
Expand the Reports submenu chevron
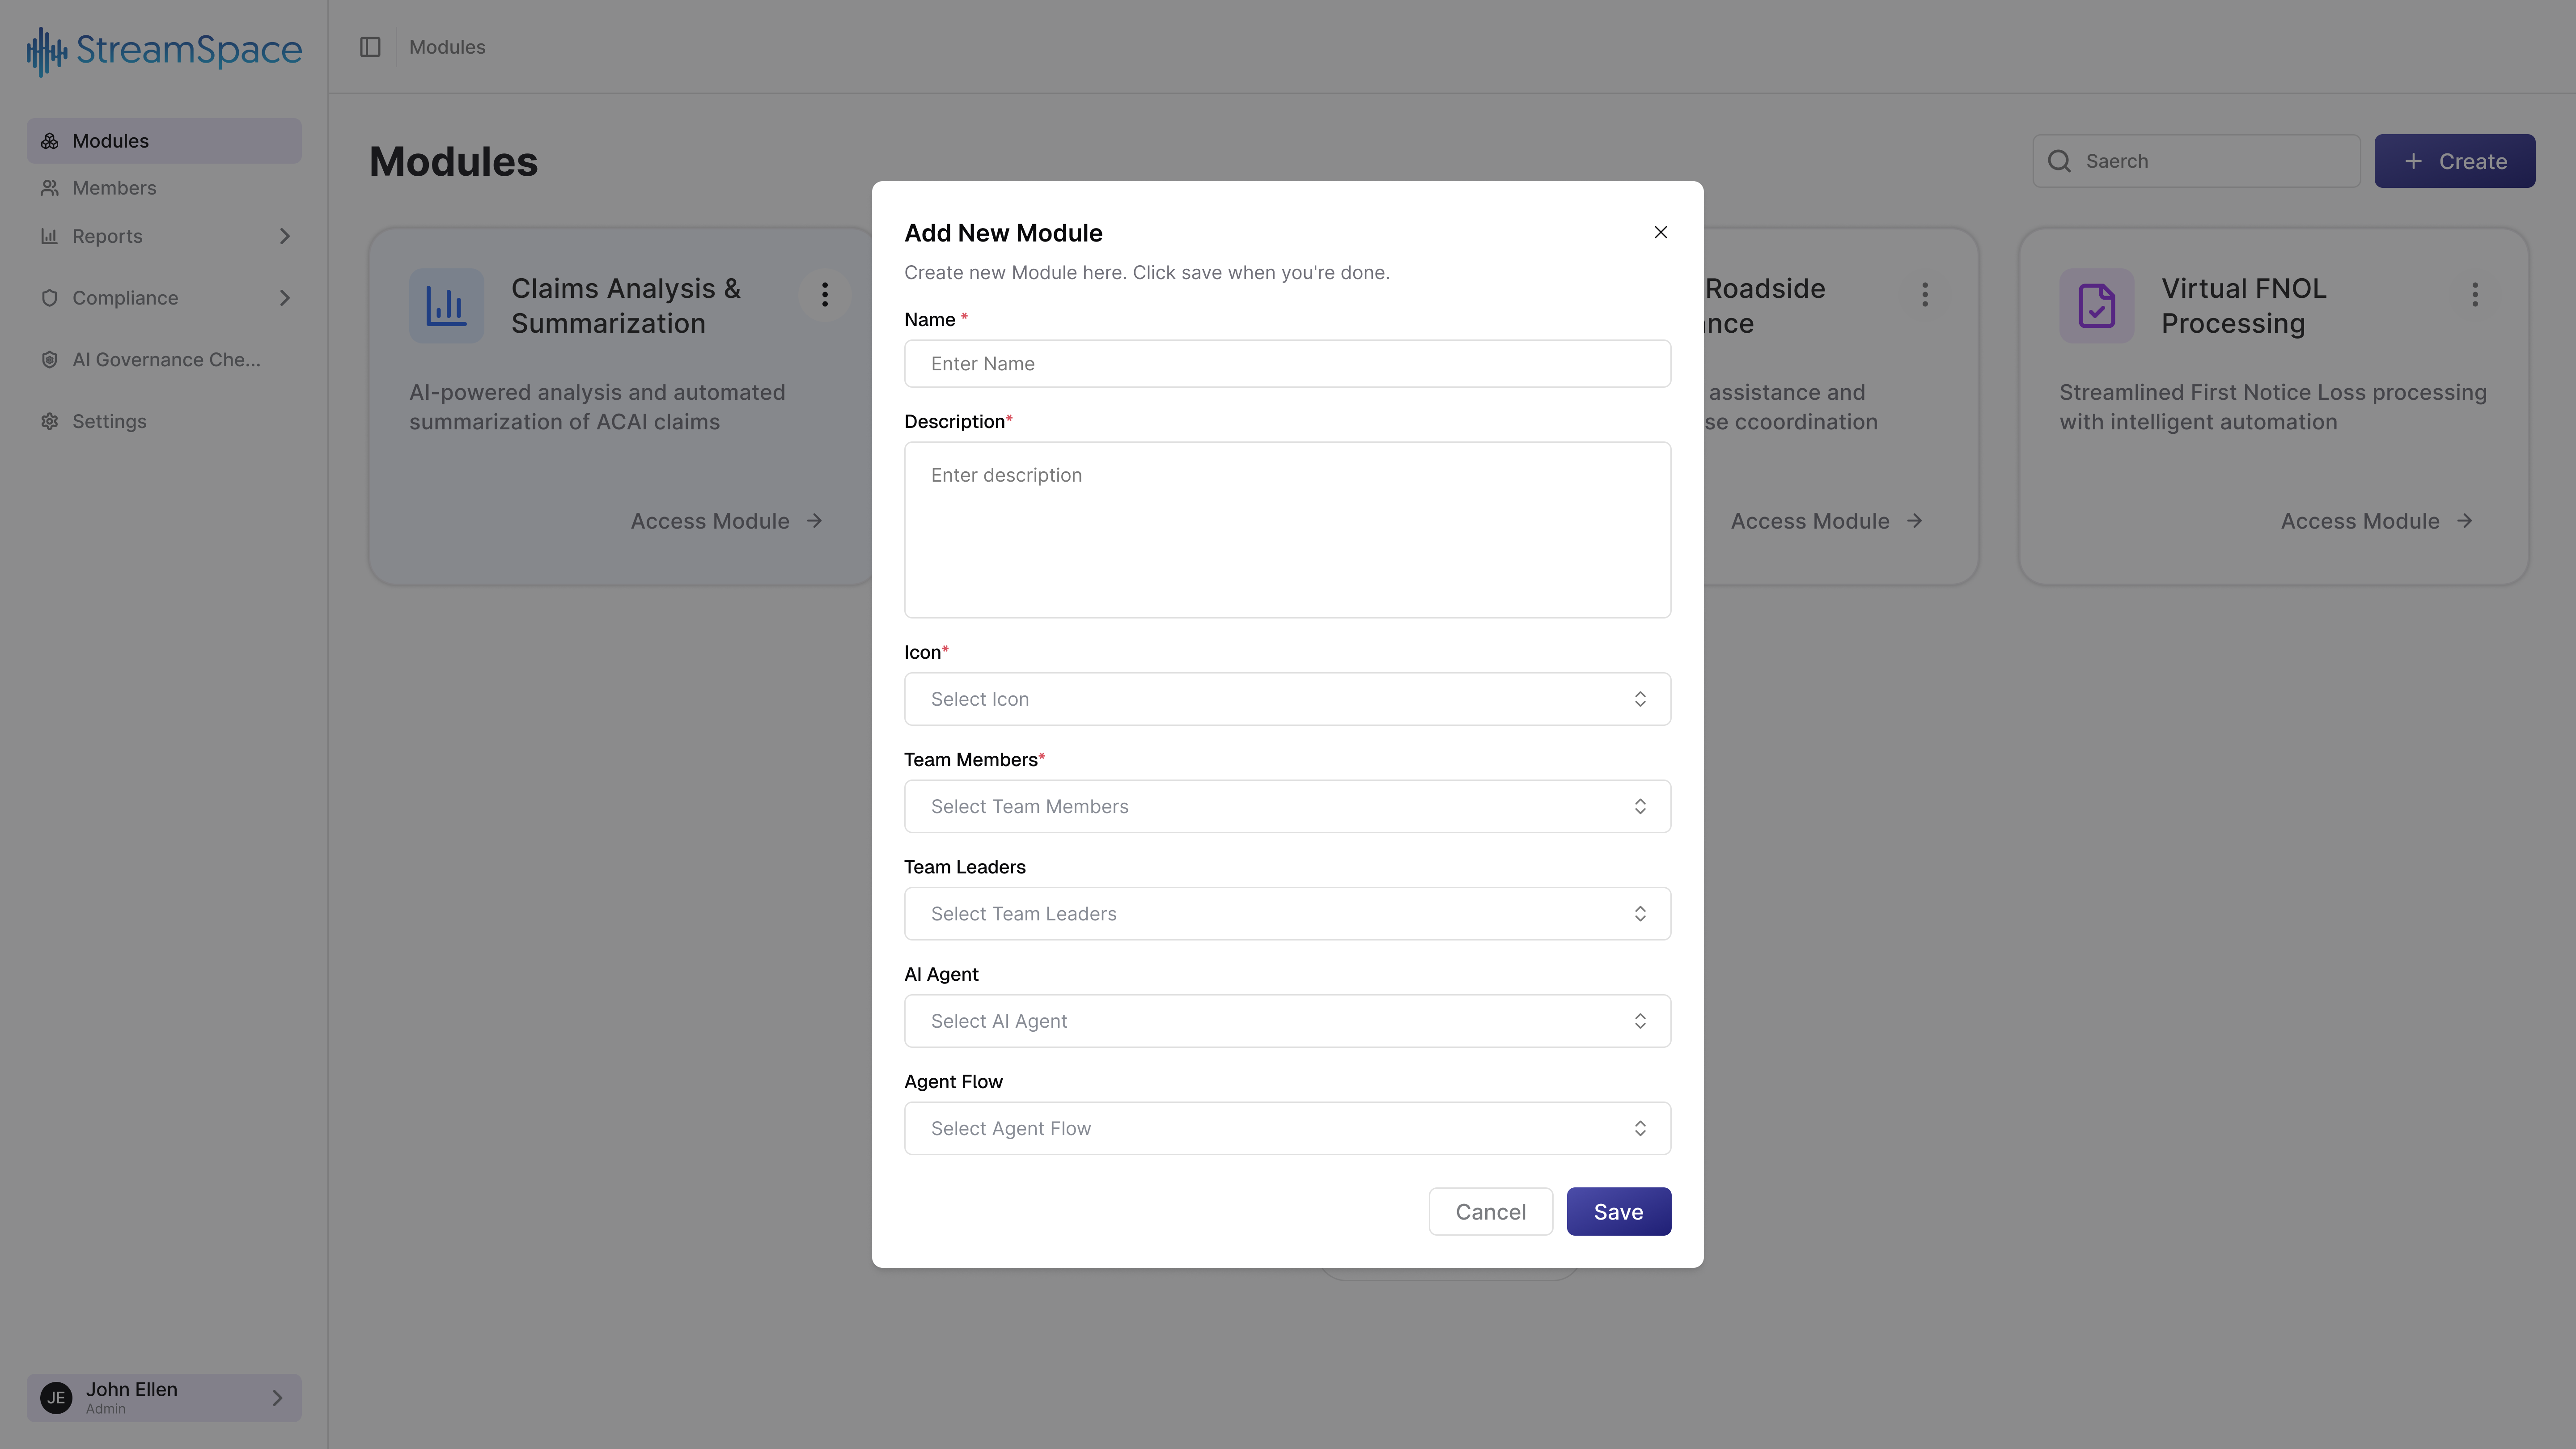[285, 236]
